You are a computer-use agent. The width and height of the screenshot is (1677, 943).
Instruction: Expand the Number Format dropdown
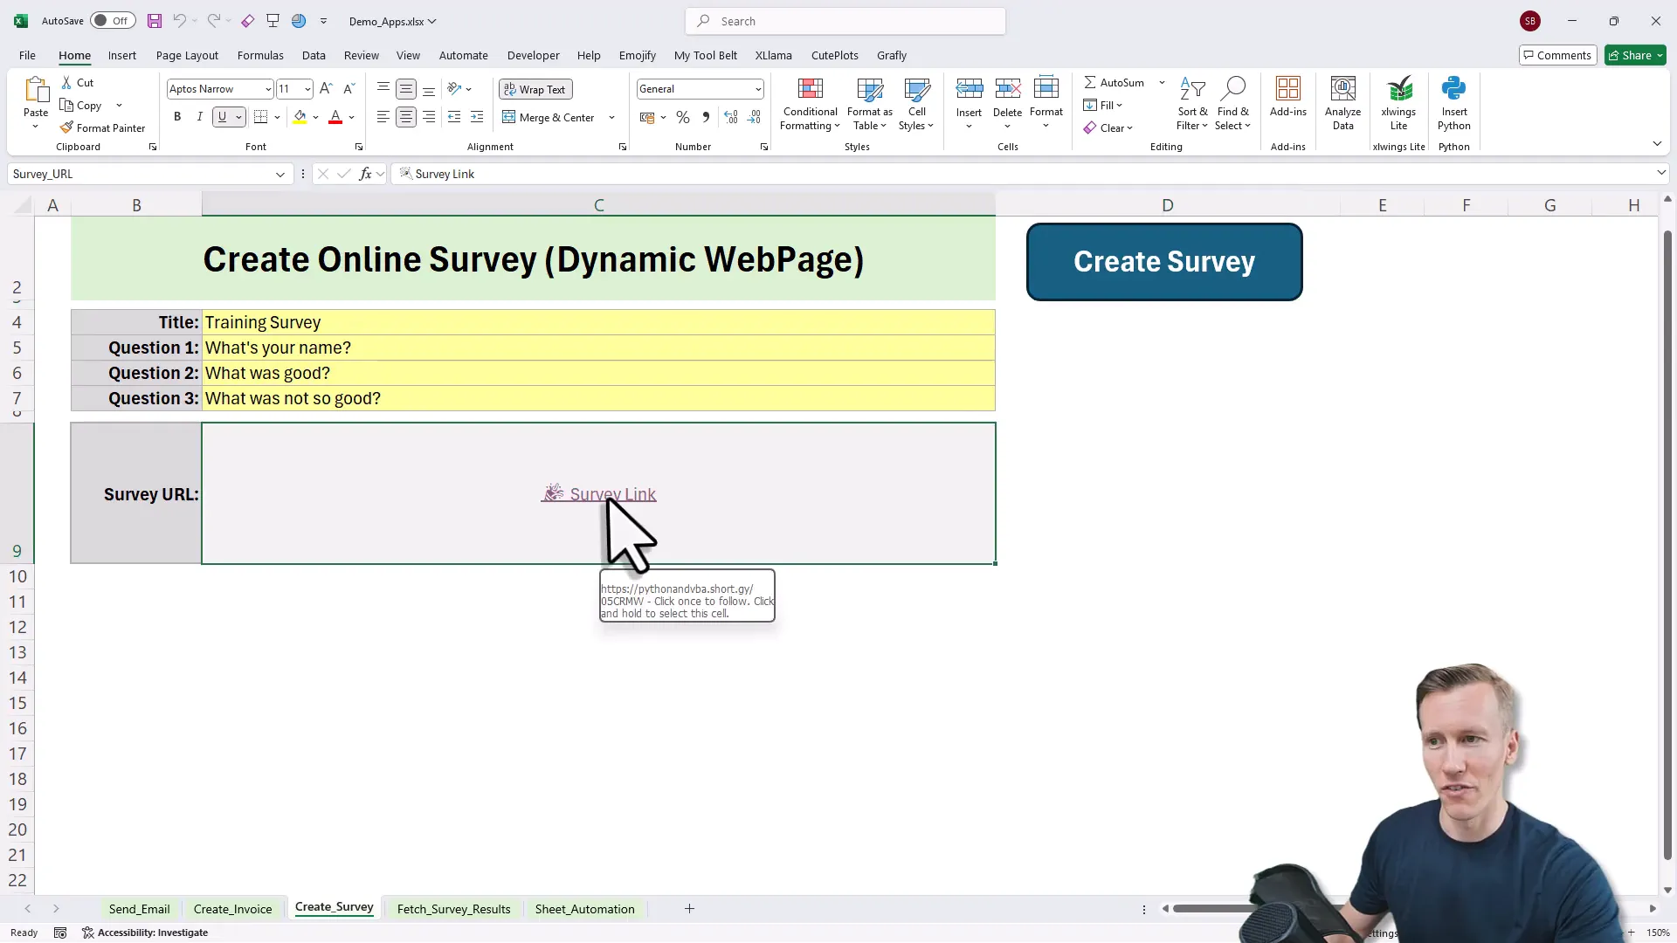click(x=757, y=88)
